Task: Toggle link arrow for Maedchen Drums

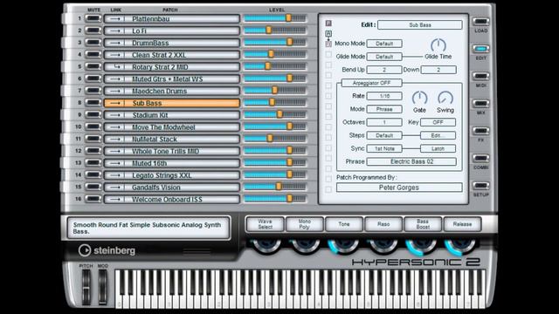Action: coord(114,91)
